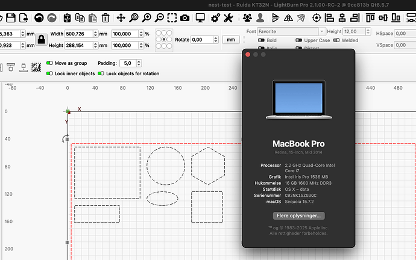Click the trash can Delete icon

[106, 18]
